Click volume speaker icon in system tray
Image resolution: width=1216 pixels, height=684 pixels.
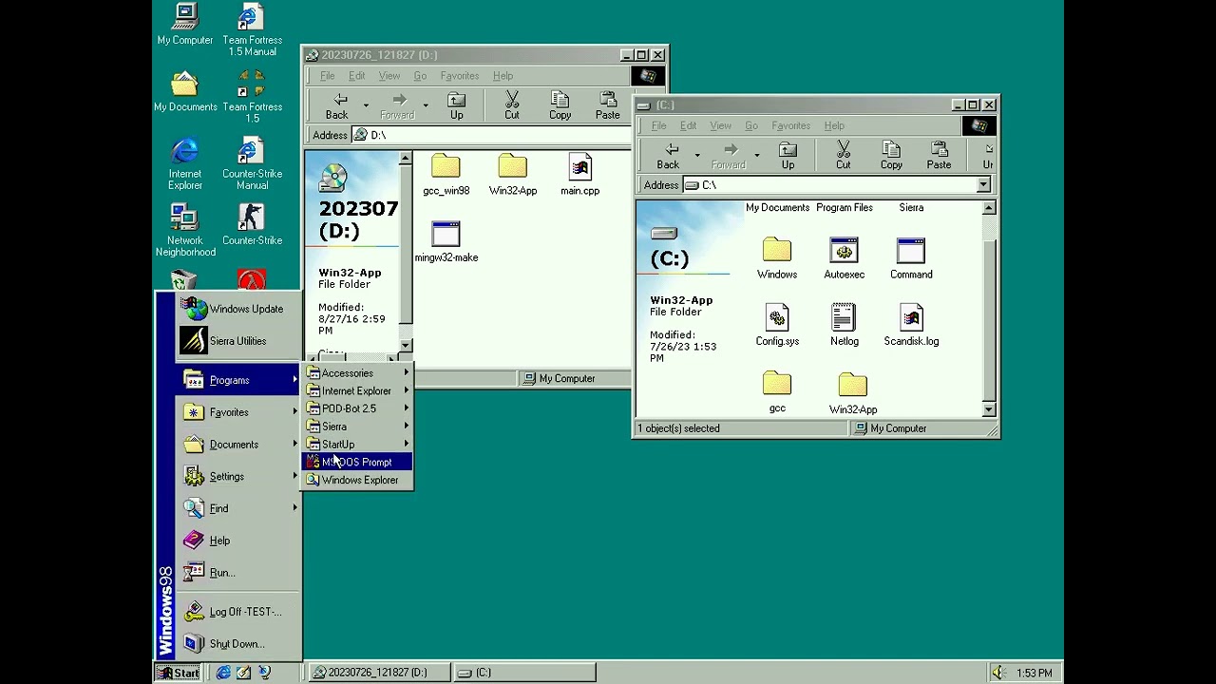click(998, 673)
